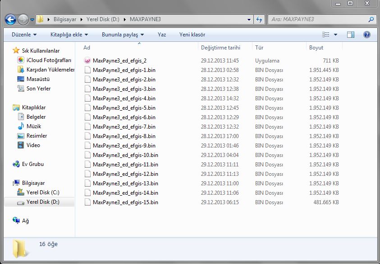Click the search magnifier icon
Image resolution: width=380 pixels, height=264 pixels.
371,19
